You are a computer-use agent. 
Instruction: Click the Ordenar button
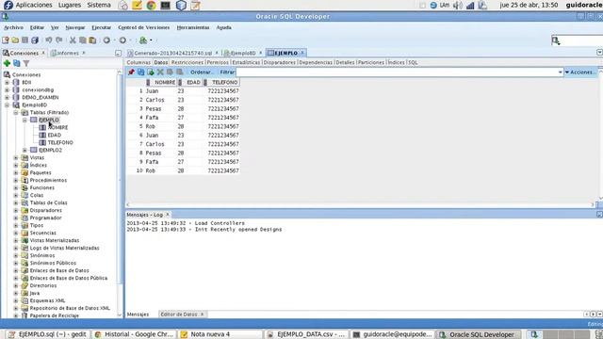(x=202, y=72)
